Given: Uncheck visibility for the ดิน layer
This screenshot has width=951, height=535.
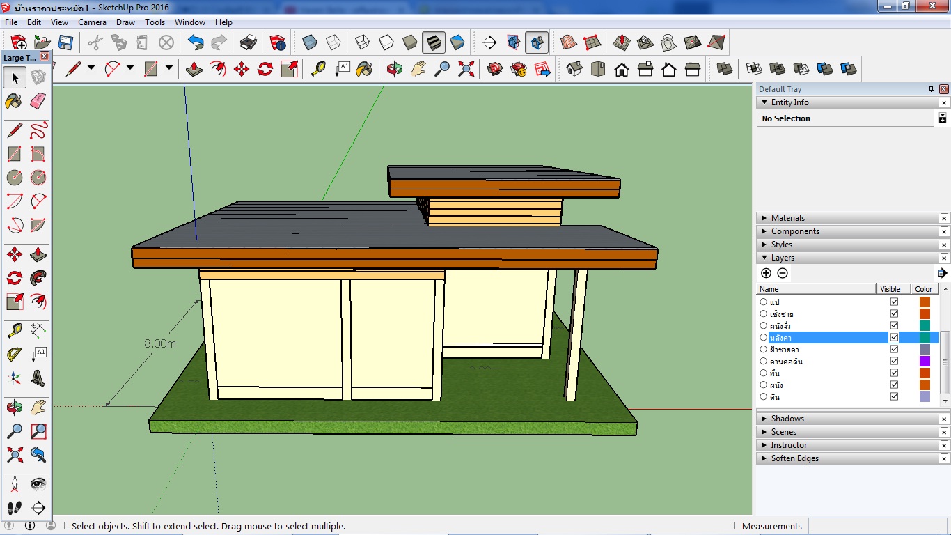Looking at the screenshot, I should point(894,396).
